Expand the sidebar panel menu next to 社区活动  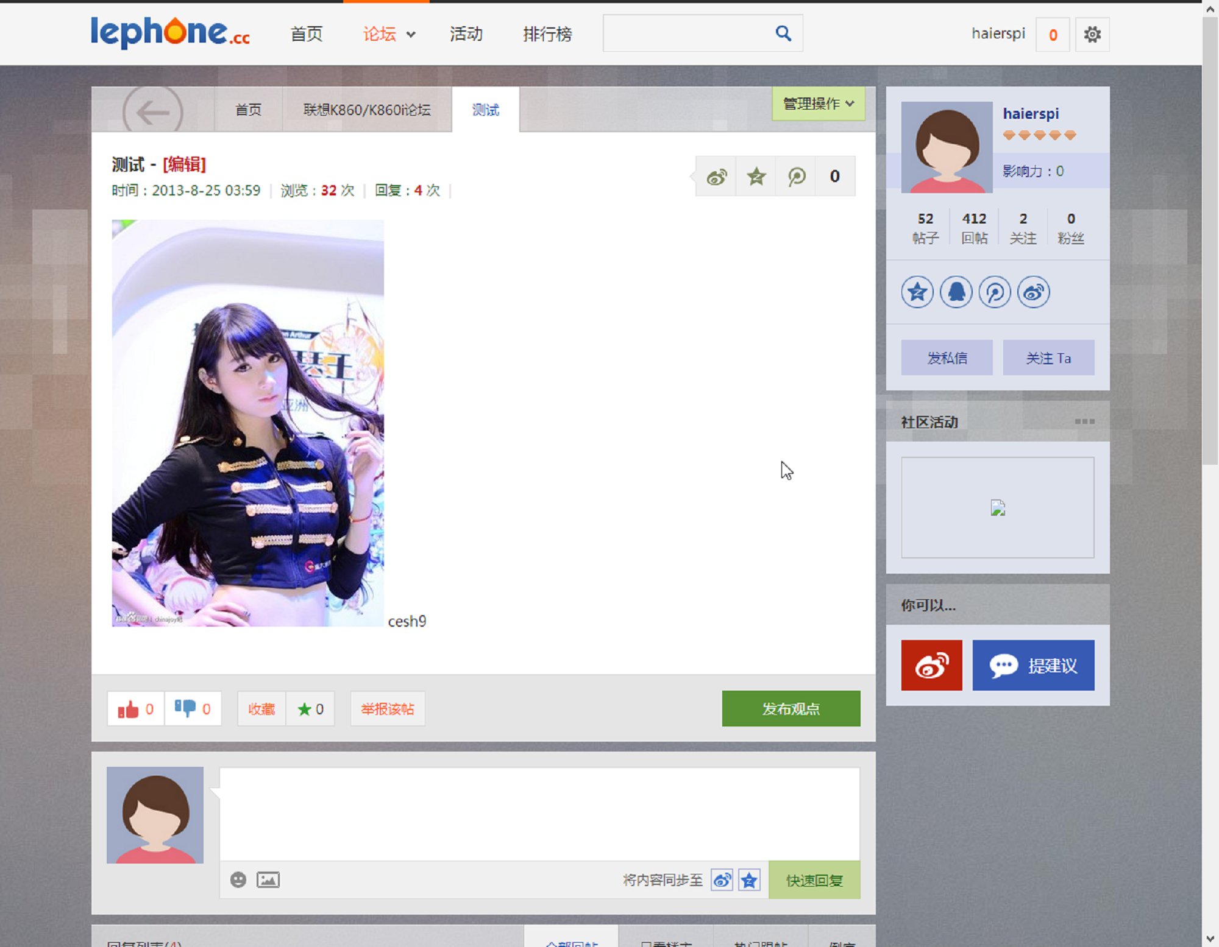pyautogui.click(x=1084, y=420)
